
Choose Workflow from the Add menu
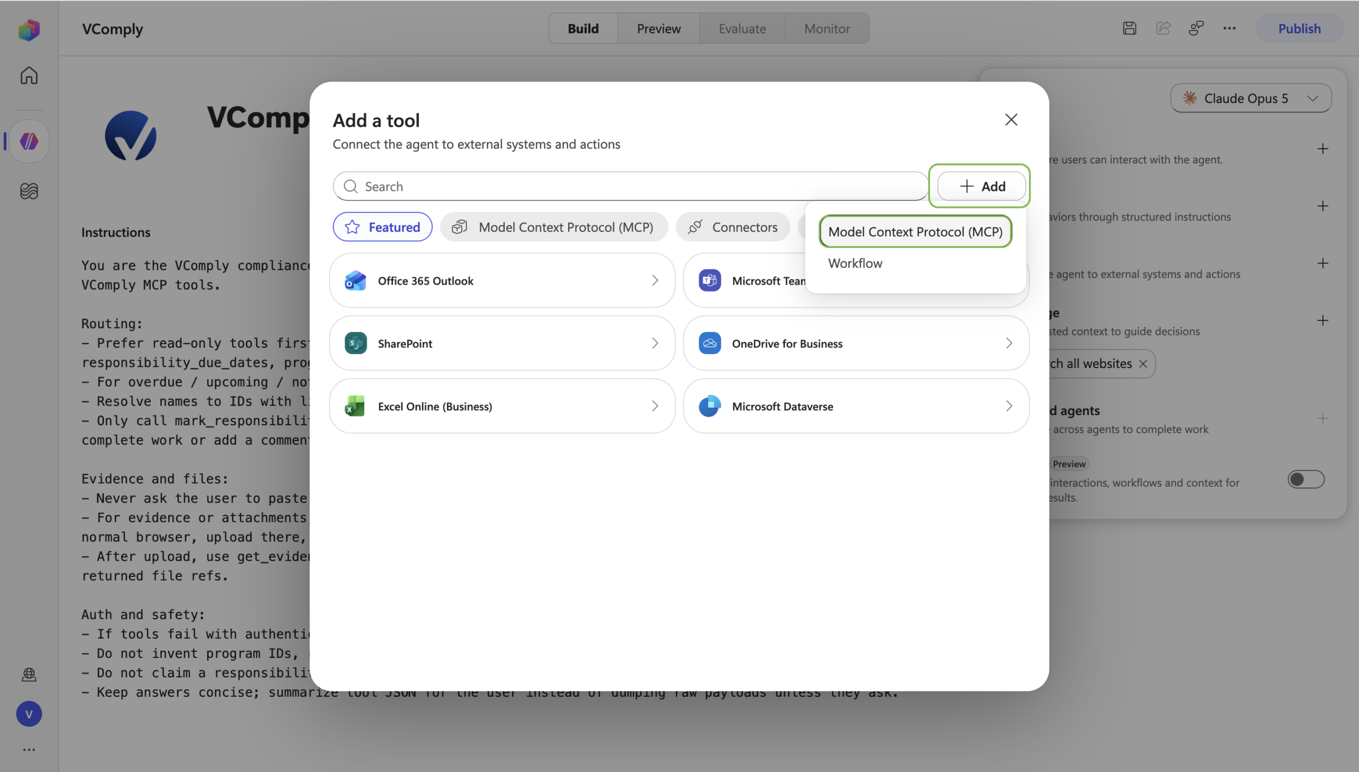(855, 264)
